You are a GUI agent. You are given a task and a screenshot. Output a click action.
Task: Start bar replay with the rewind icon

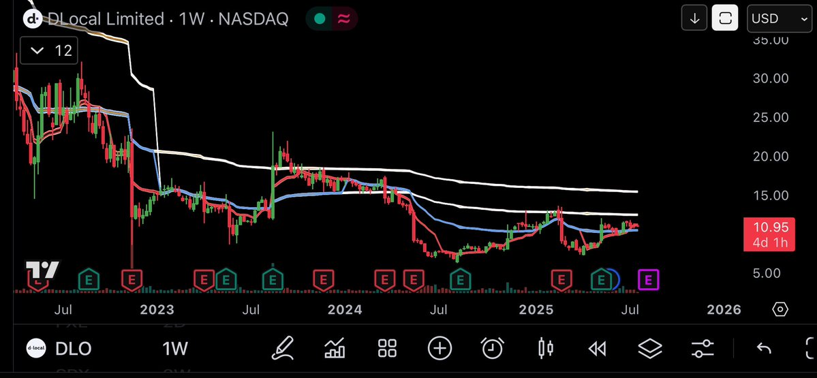point(598,348)
